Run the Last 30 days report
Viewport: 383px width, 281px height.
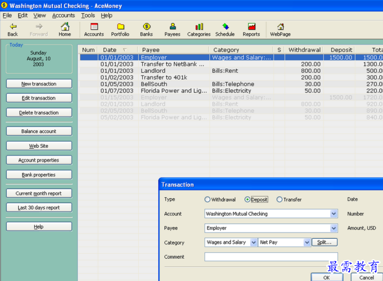pyautogui.click(x=39, y=208)
